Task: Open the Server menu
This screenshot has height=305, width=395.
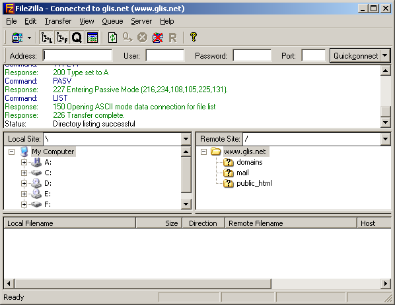Action: [x=141, y=21]
